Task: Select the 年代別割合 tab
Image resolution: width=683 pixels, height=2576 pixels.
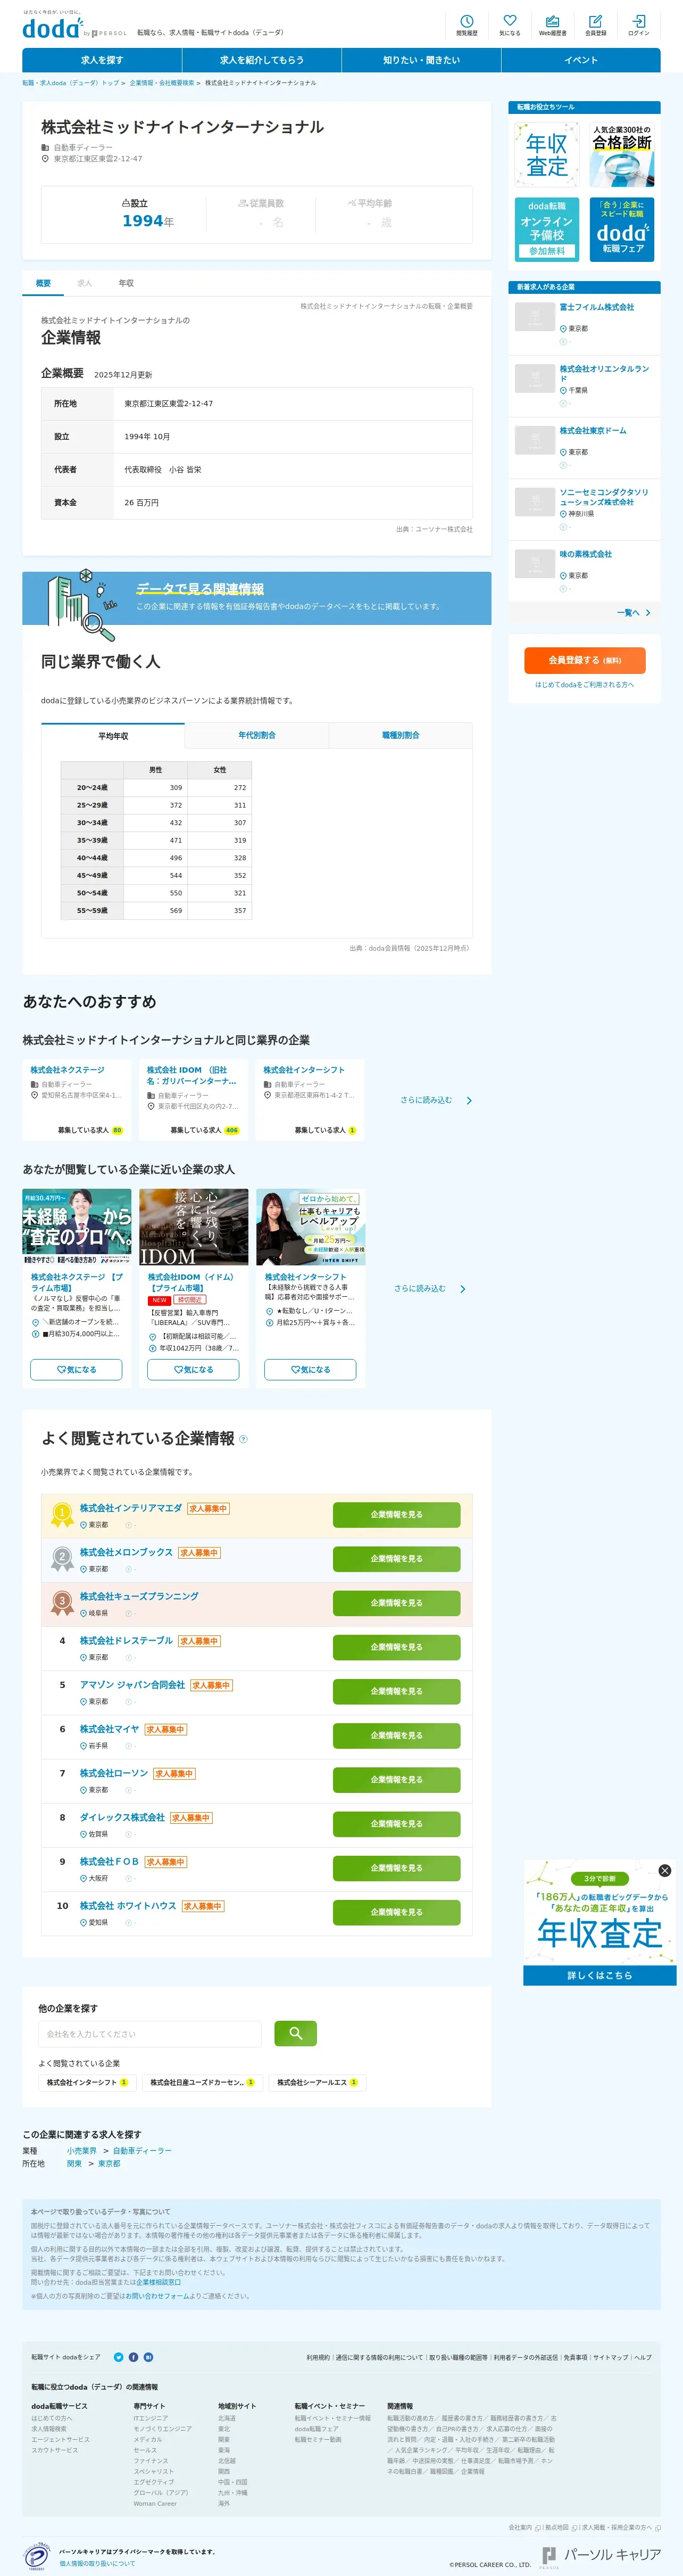Action: click(x=256, y=736)
